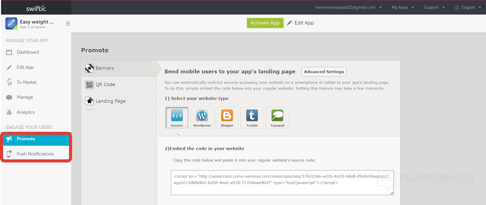Click the Easy weight app pencil icon
Image resolution: width=486 pixels, height=205 pixels.
pyautogui.click(x=11, y=24)
